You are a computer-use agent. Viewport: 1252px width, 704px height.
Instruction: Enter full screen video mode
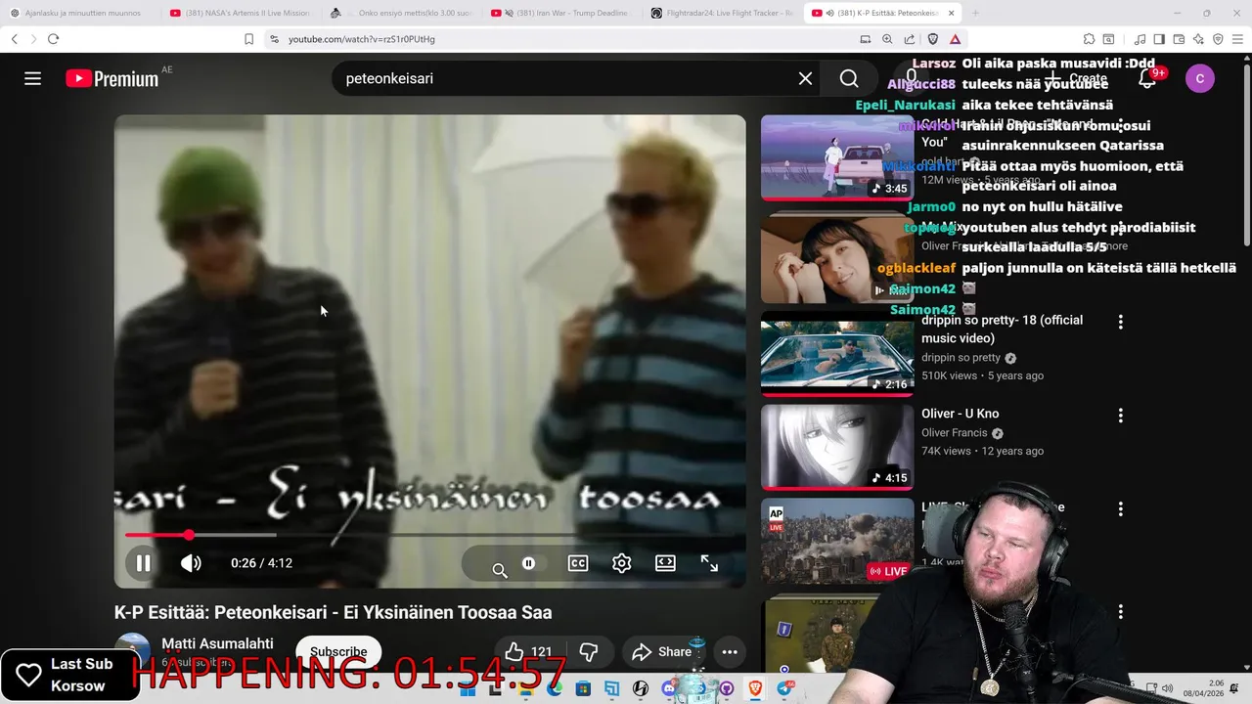point(709,563)
